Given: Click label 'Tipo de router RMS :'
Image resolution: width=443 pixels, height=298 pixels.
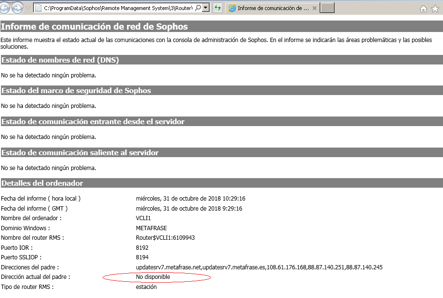Looking at the screenshot, I should click(27, 287).
